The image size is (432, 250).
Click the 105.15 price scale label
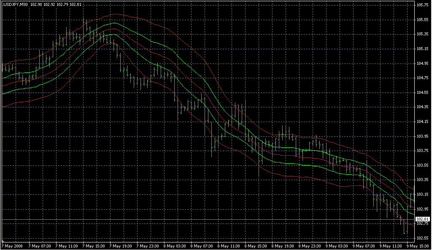[x=422, y=49]
